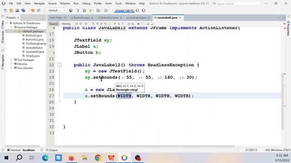Close the Projects panel tab
Viewport: 291px width, 163px height.
click(x=18, y=18)
